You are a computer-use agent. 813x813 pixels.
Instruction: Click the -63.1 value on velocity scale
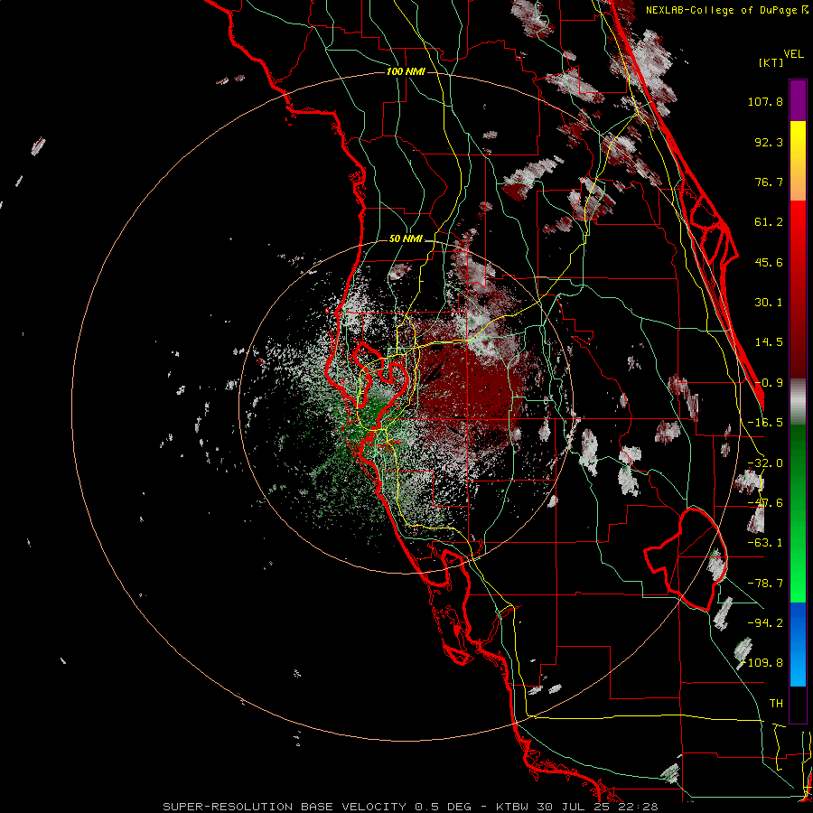765,543
